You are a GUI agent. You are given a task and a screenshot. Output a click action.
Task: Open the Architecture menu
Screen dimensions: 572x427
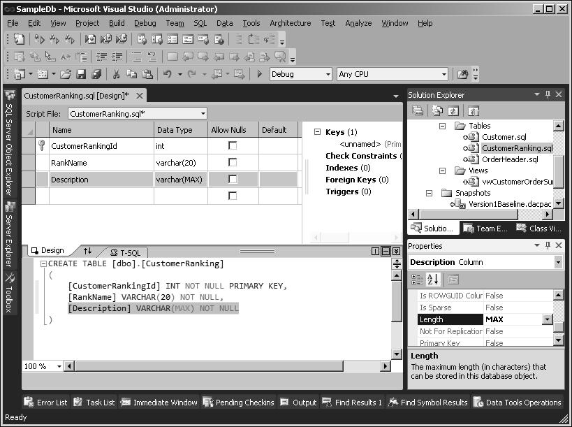click(x=291, y=23)
